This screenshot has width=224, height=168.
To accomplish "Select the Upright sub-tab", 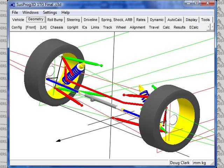I will [x=72, y=27].
